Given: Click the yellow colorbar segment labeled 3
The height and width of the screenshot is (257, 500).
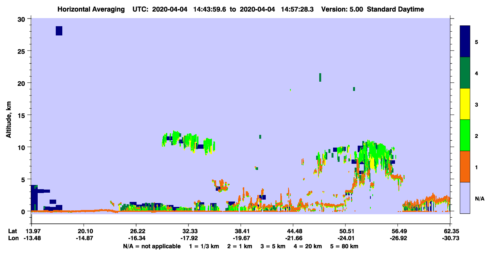Looking at the screenshot, I should click(x=465, y=104).
